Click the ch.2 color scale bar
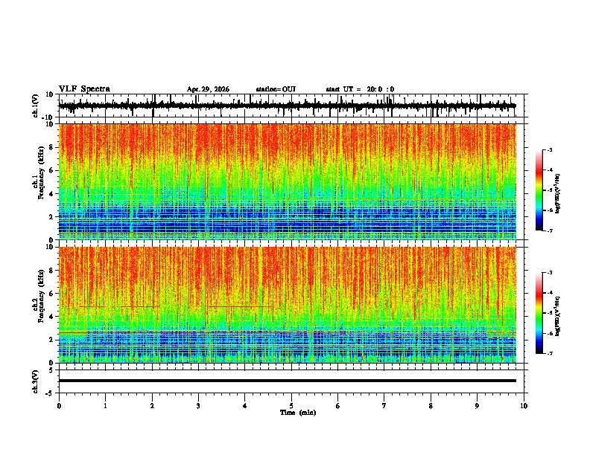 point(539,313)
